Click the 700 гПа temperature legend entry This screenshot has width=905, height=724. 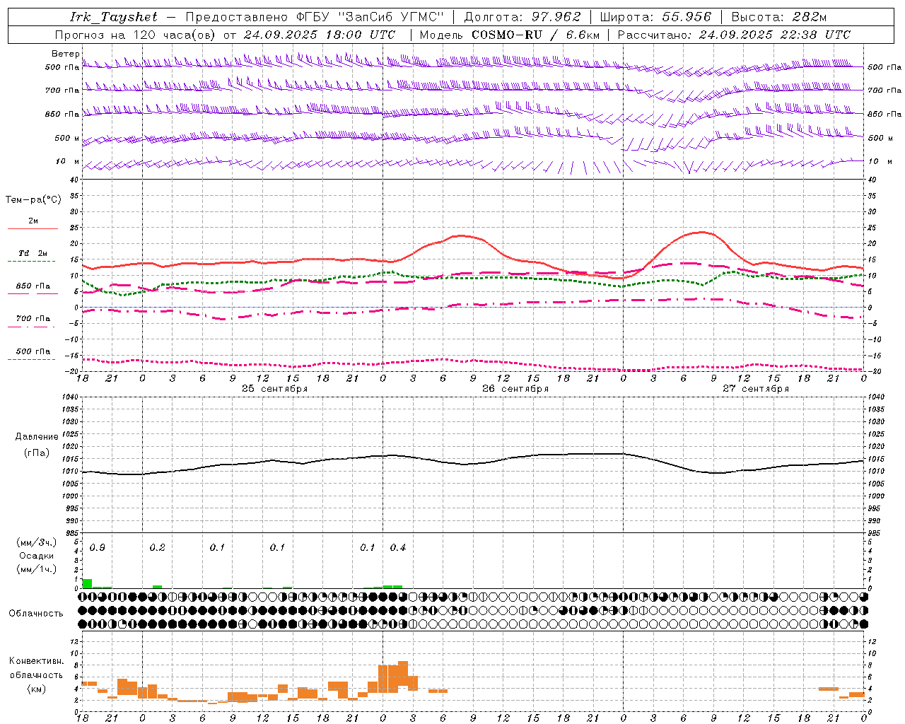(x=33, y=318)
